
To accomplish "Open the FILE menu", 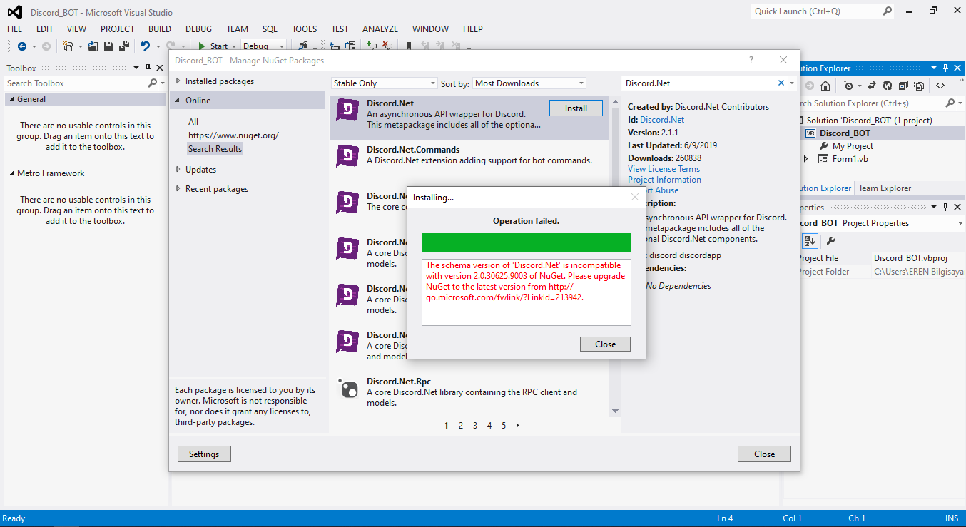I will (15, 29).
